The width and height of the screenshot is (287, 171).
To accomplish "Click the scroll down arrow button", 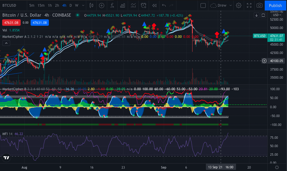I will tap(256, 15).
